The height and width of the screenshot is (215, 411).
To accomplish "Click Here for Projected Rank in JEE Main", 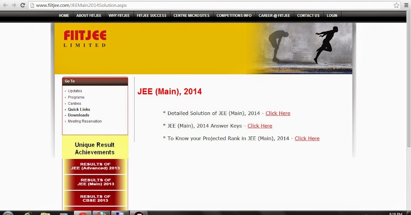I will [x=307, y=139].
